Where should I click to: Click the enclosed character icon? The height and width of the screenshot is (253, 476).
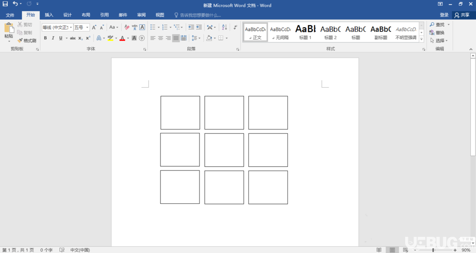(142, 38)
